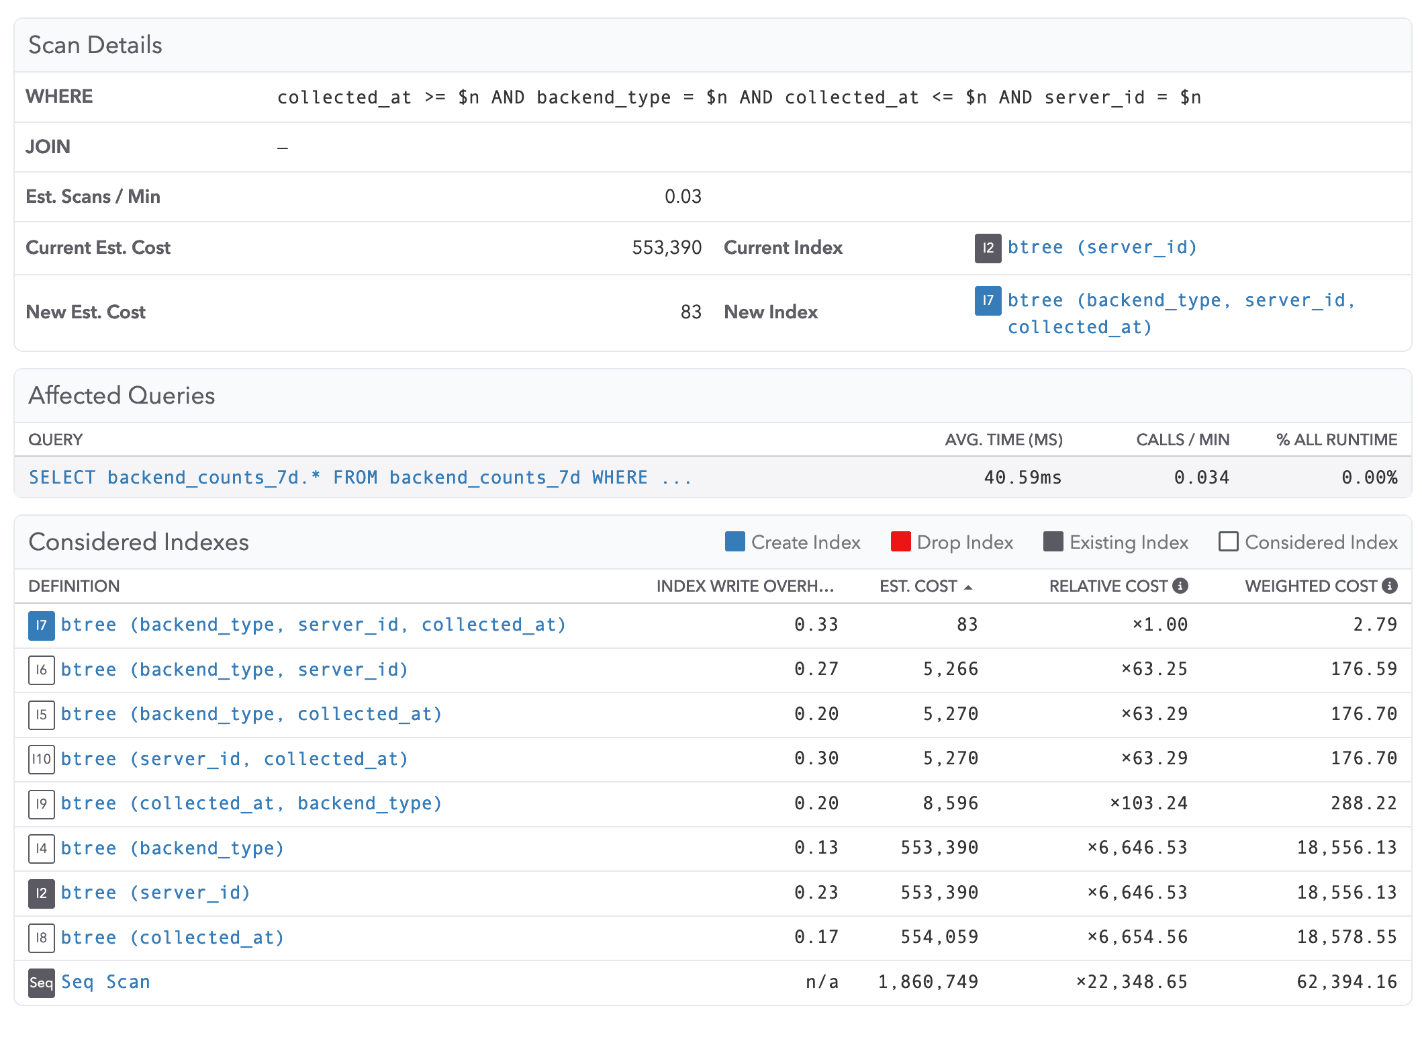The image size is (1422, 1037).
Task: Open btree (backend_type, collected_at) definition
Action: click(x=252, y=714)
